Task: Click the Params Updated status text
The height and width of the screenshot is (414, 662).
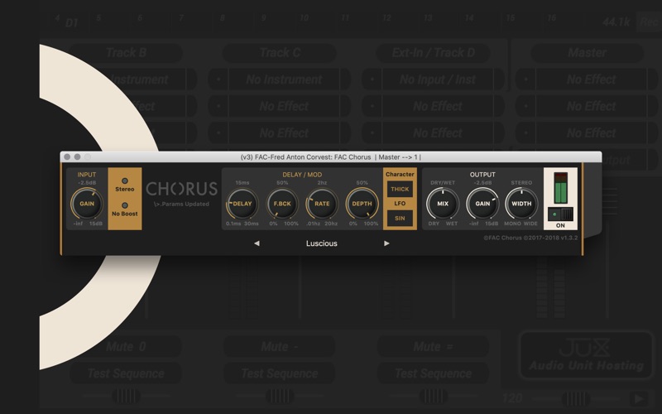Action: tap(181, 204)
